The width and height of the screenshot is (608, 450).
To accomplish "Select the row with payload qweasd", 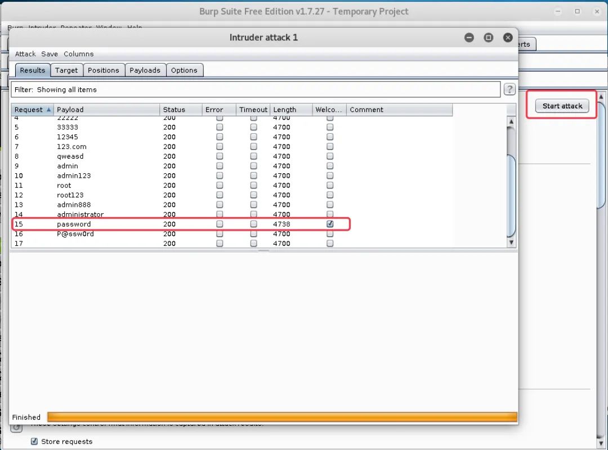I will coord(232,156).
